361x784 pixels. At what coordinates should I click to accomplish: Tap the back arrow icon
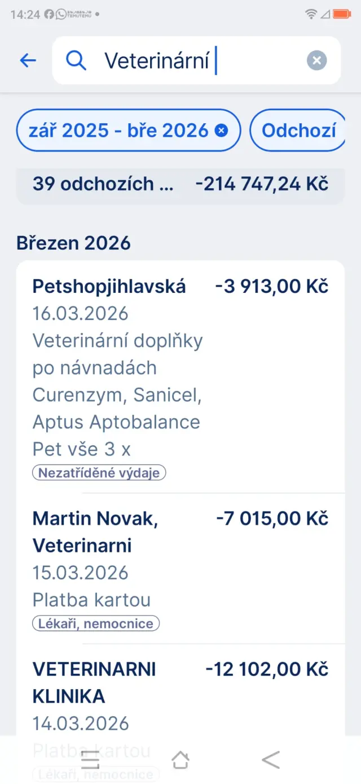click(28, 60)
